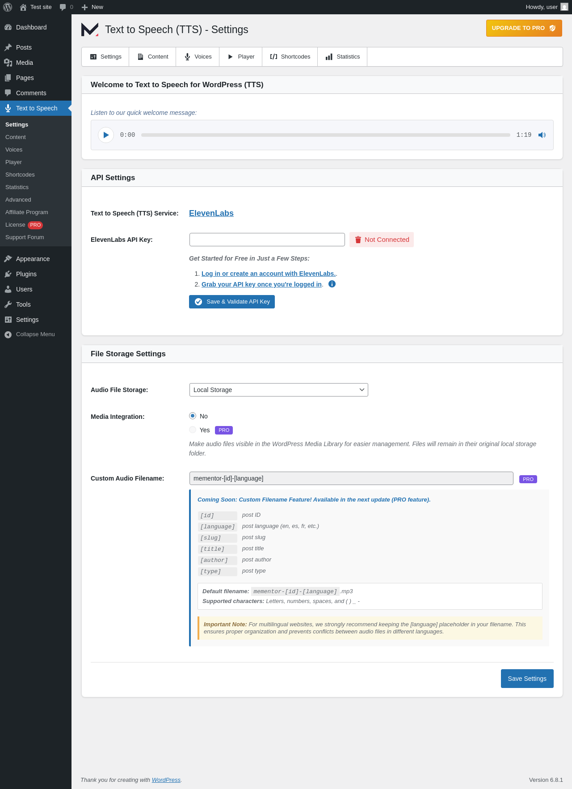Screen dimensions: 572x789
Task: Open Audio File Storage dropdown
Action: click(x=279, y=390)
